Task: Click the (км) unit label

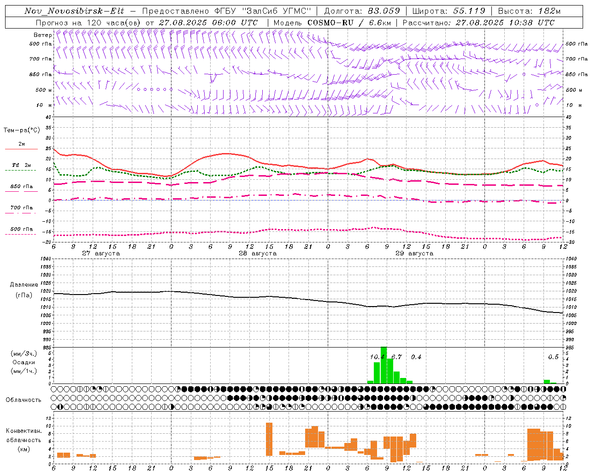Action: (24, 449)
